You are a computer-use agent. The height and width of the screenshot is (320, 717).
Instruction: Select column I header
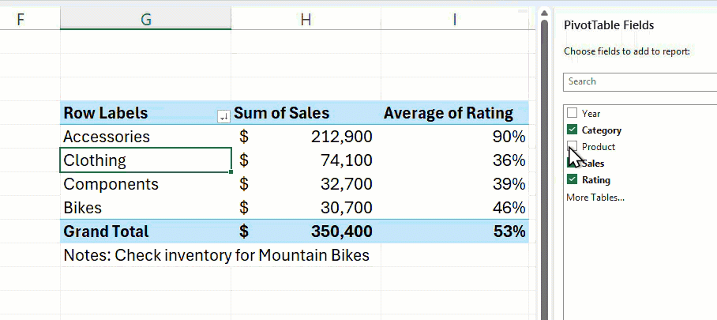tap(454, 19)
